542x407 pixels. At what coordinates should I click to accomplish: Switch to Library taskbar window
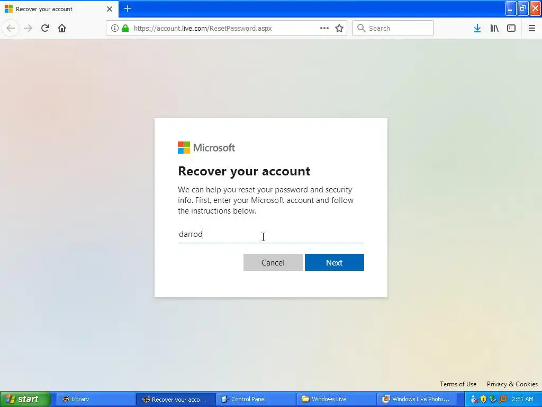point(96,399)
